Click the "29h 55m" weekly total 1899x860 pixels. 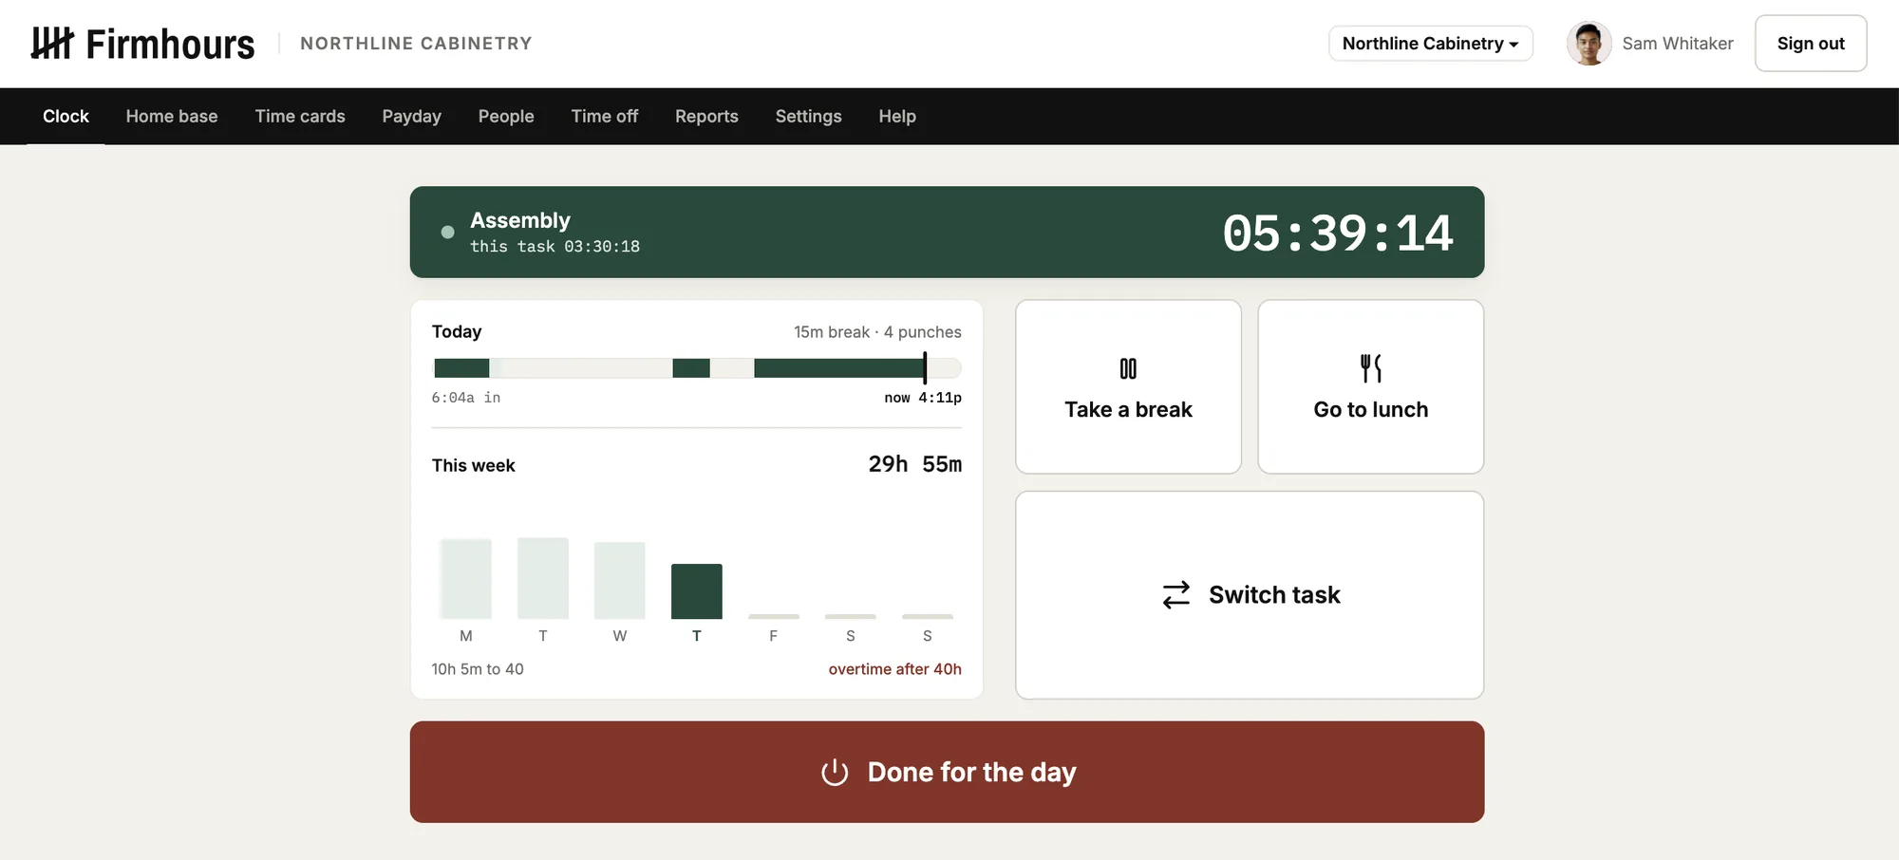click(x=915, y=464)
